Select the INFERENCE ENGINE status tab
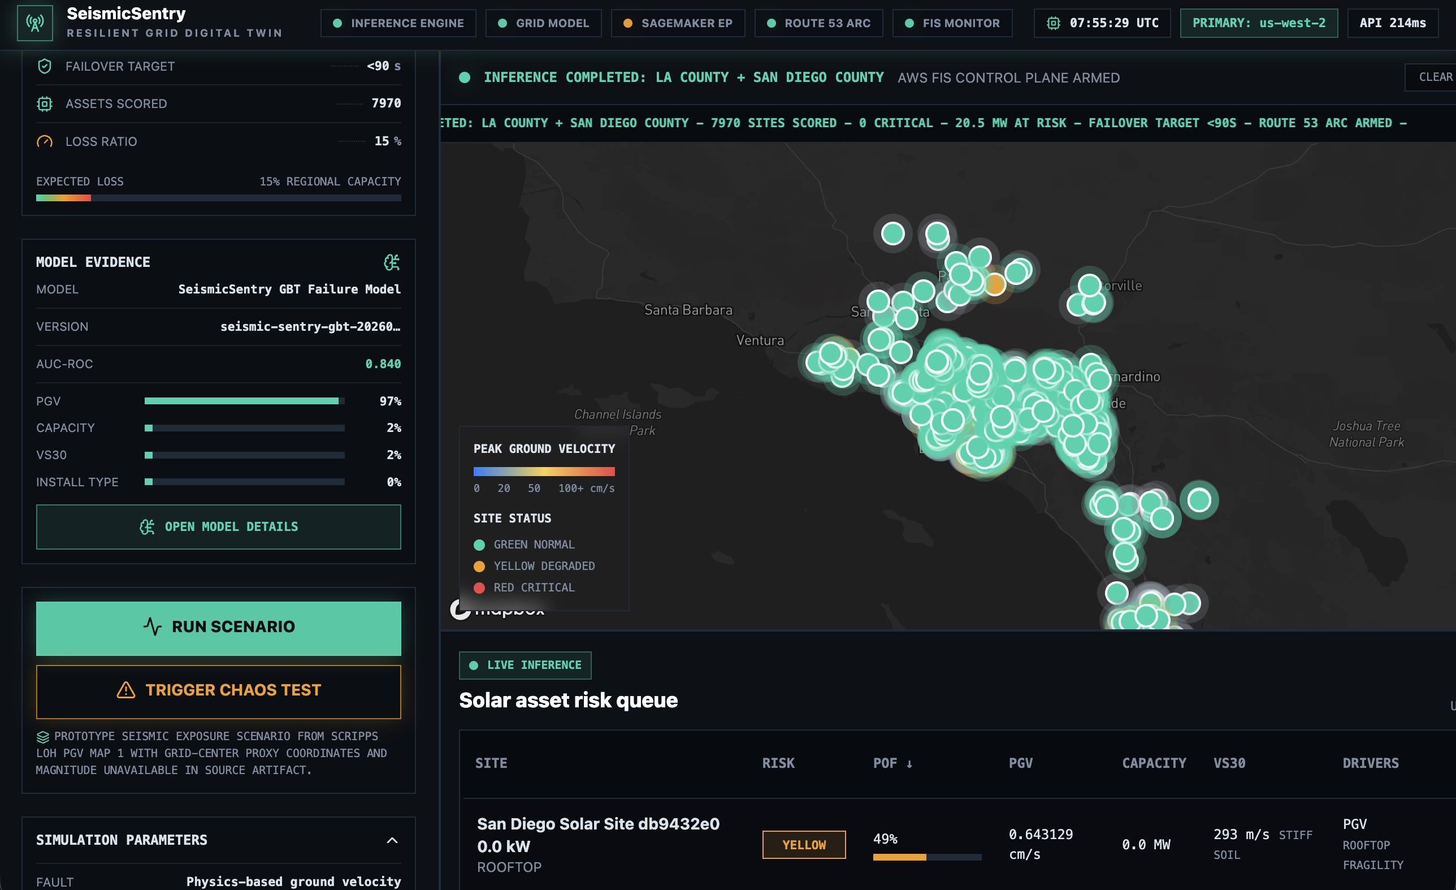Screen dimensions: 1456x890 click(398, 23)
